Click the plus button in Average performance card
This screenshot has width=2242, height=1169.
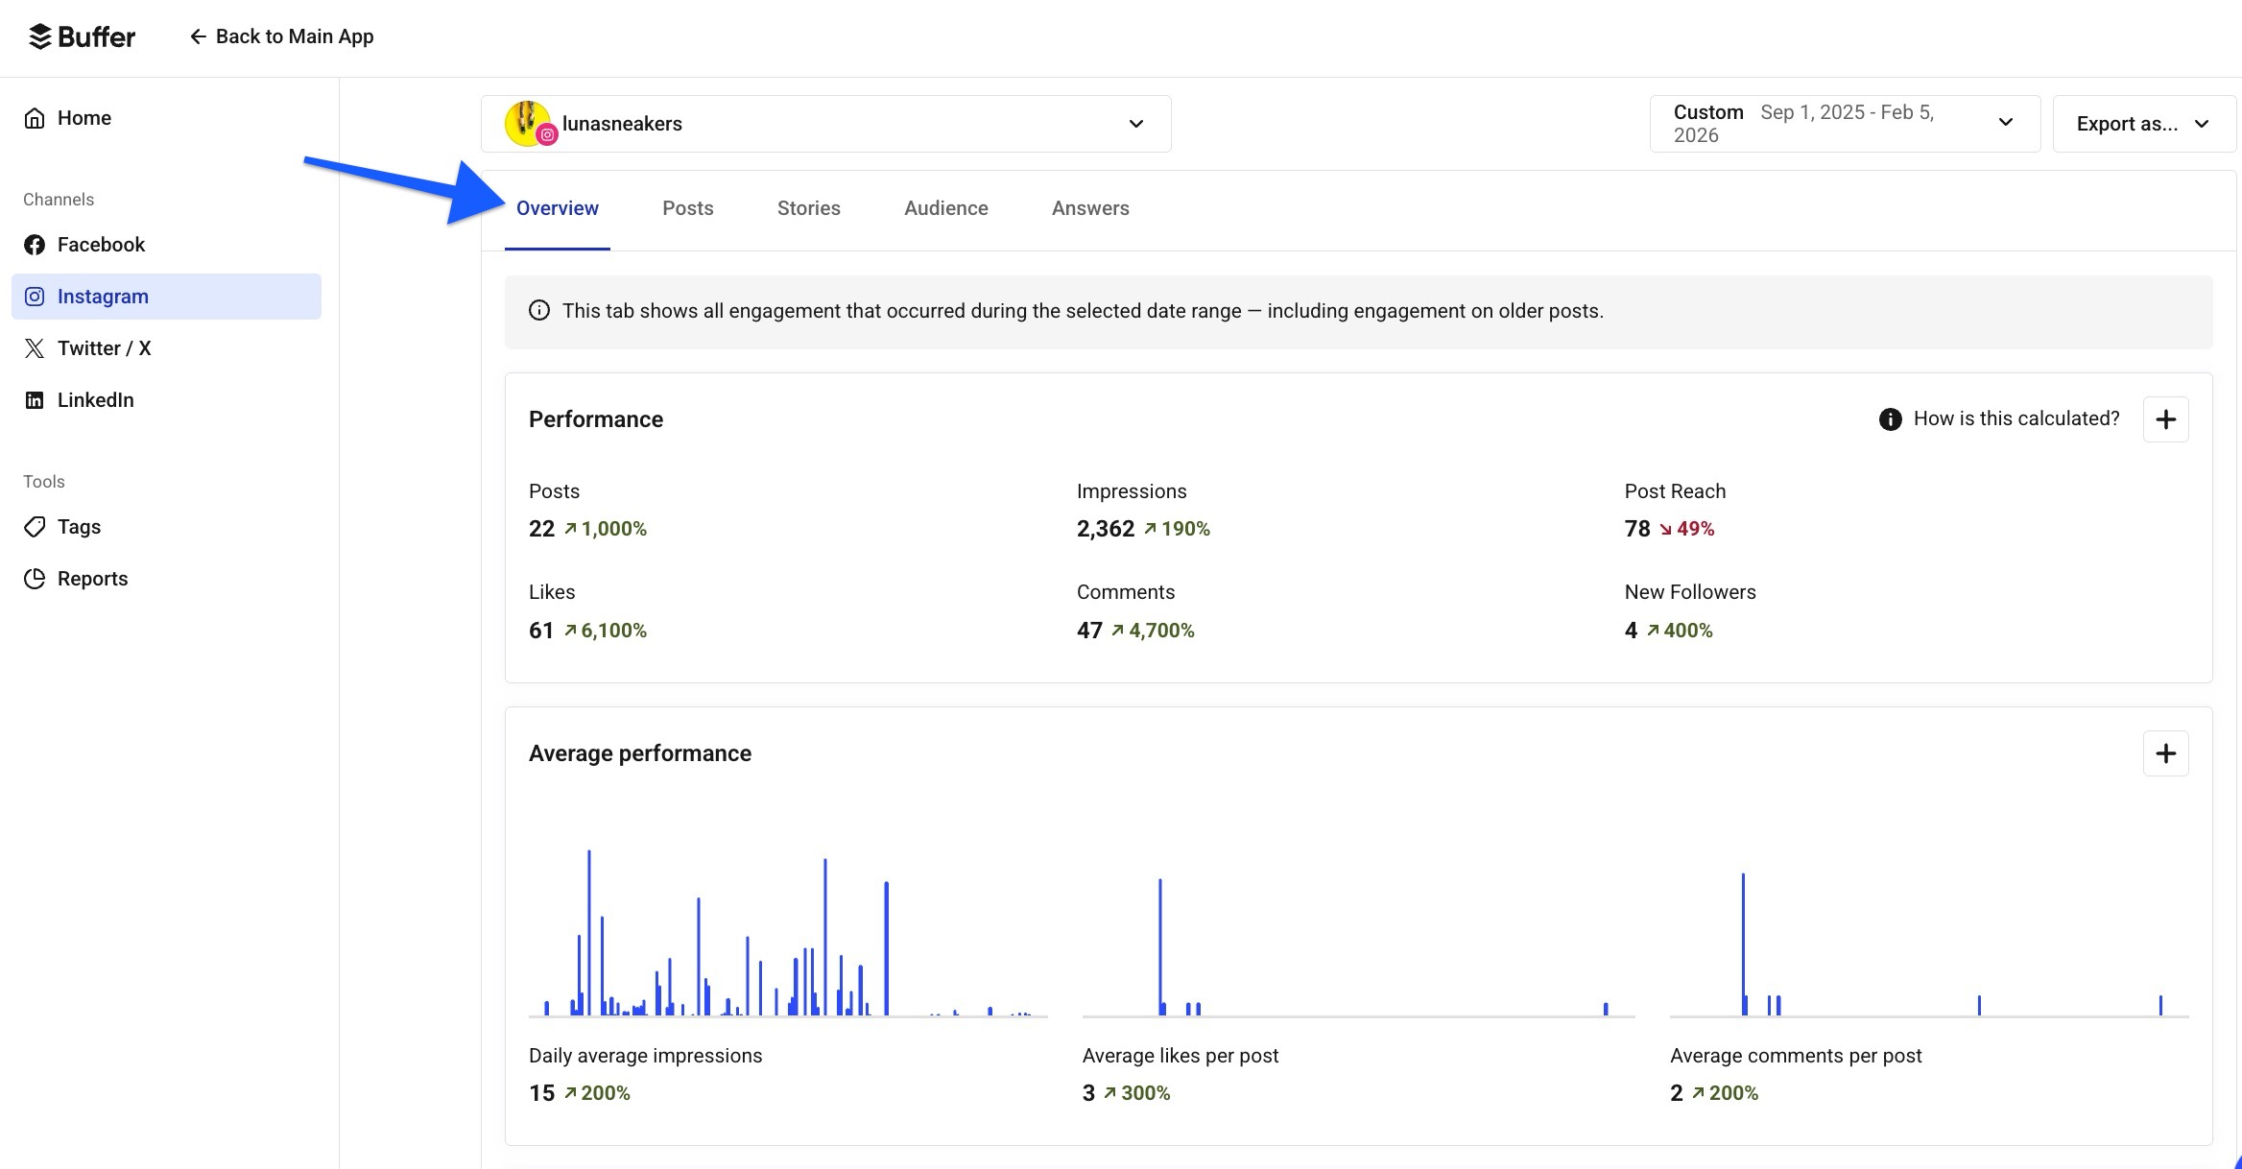pyautogui.click(x=2165, y=753)
